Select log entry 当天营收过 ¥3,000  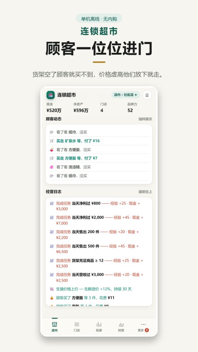point(99,277)
